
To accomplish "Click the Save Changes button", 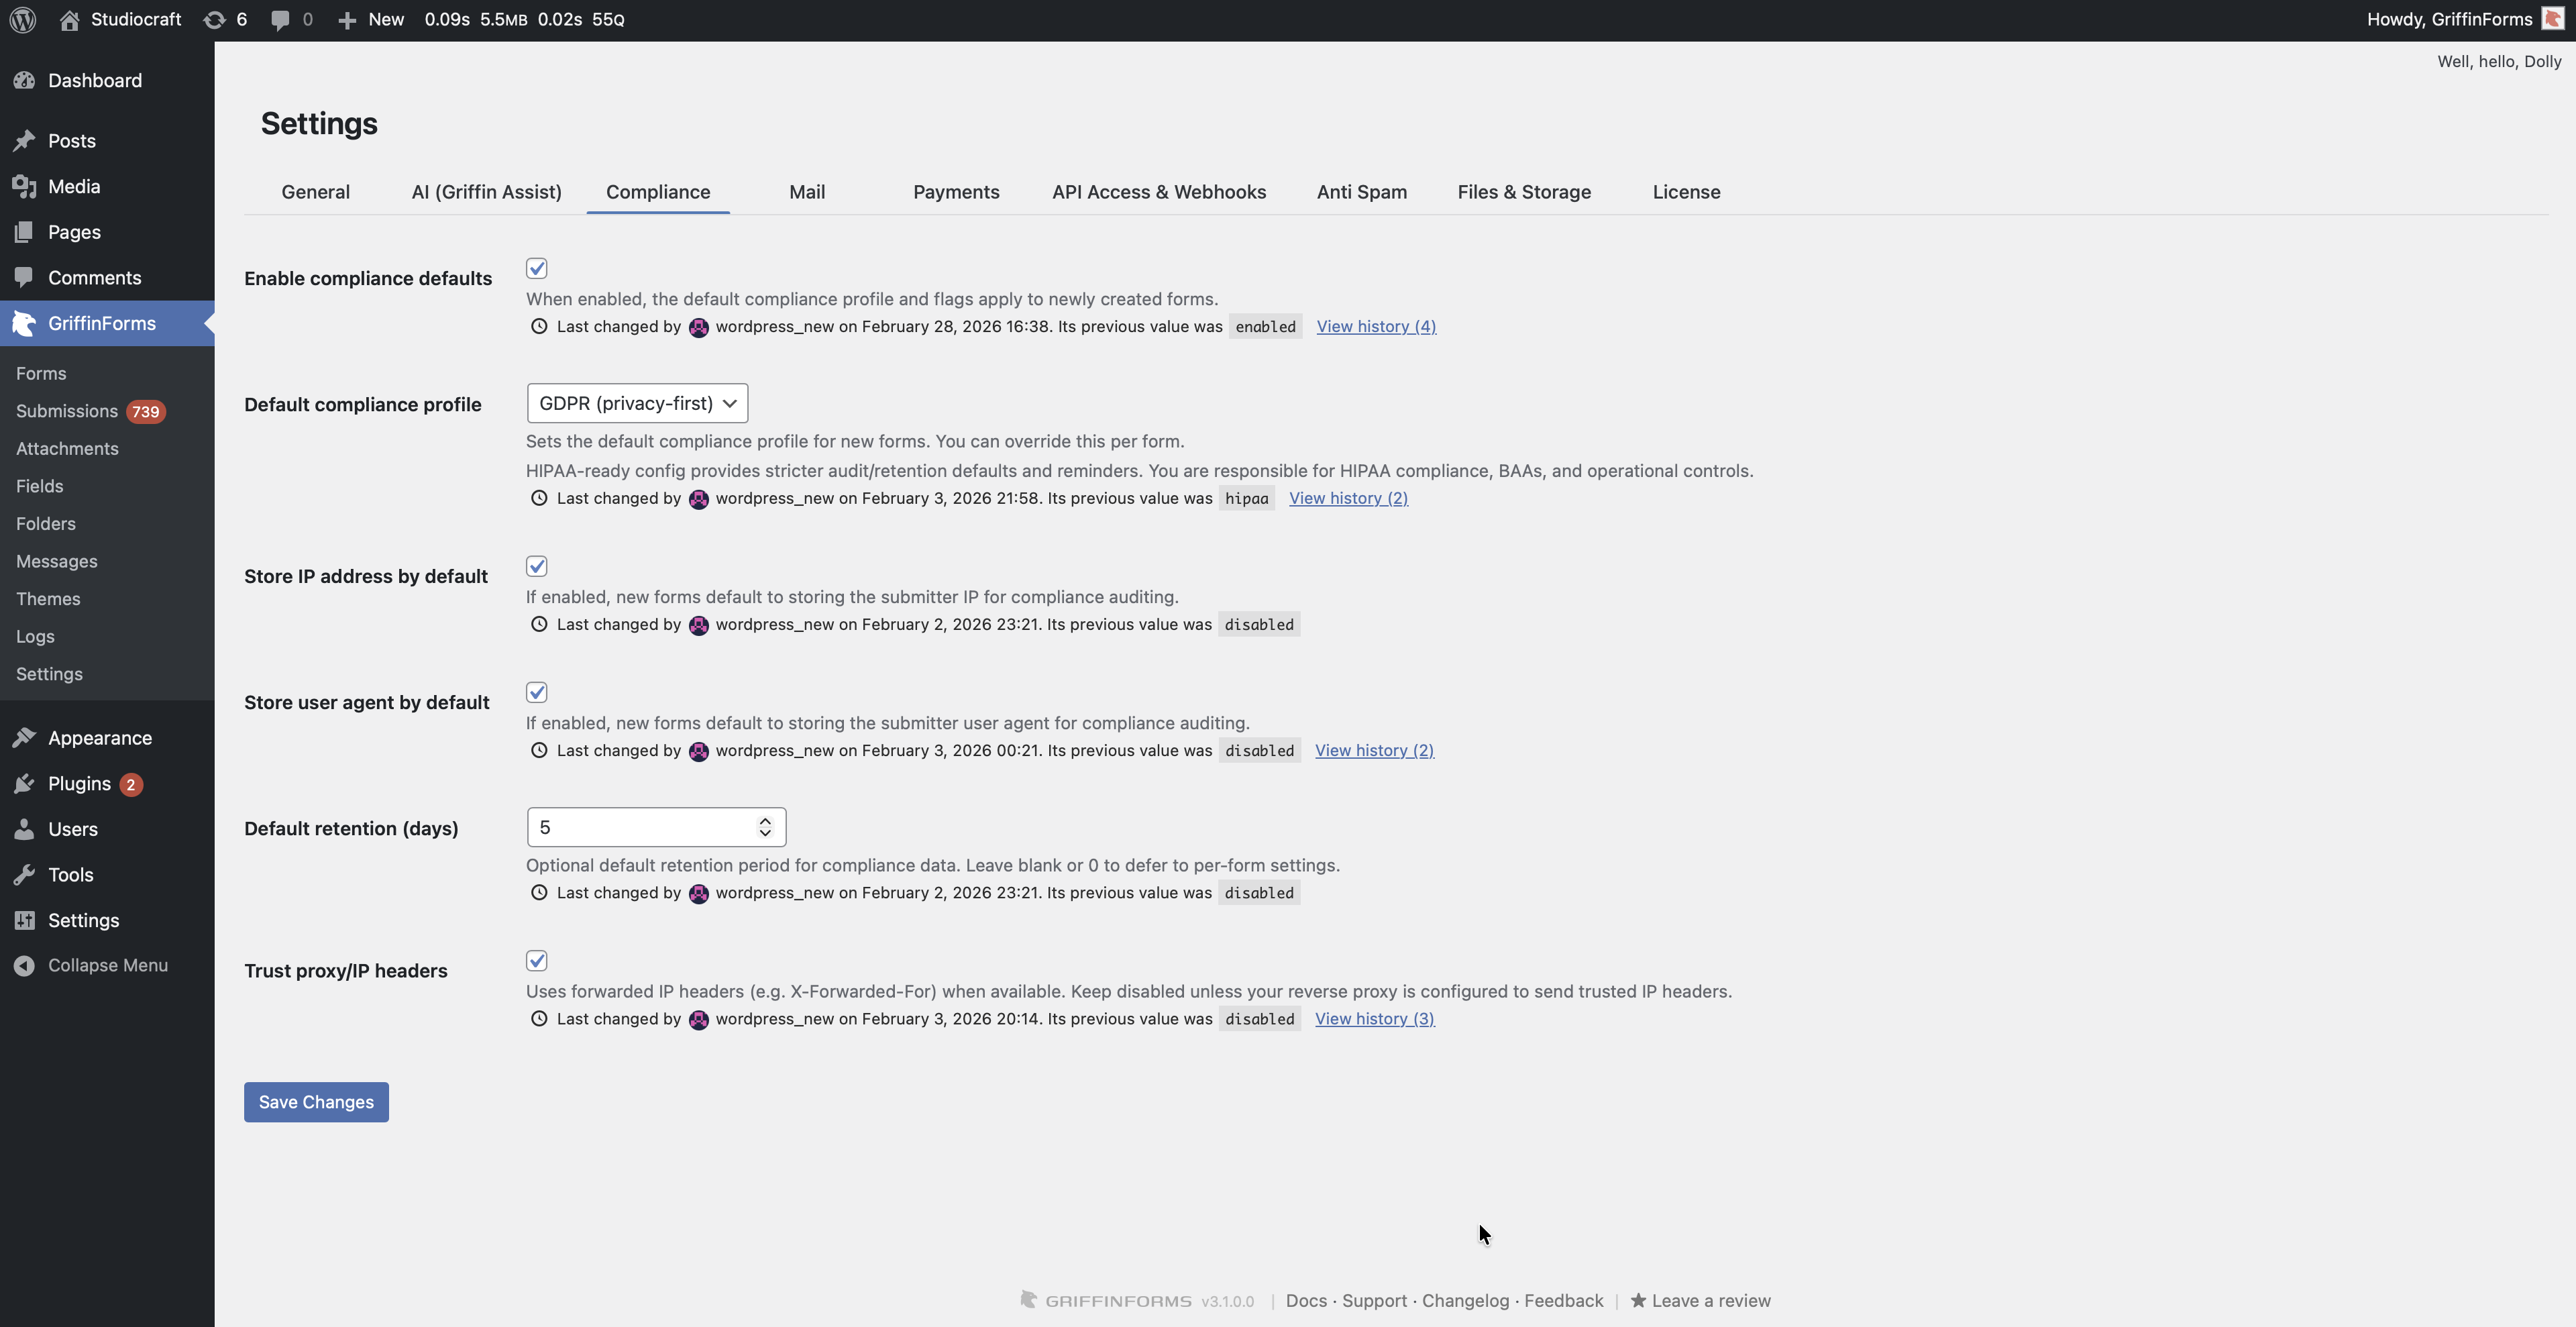I will click(316, 1102).
